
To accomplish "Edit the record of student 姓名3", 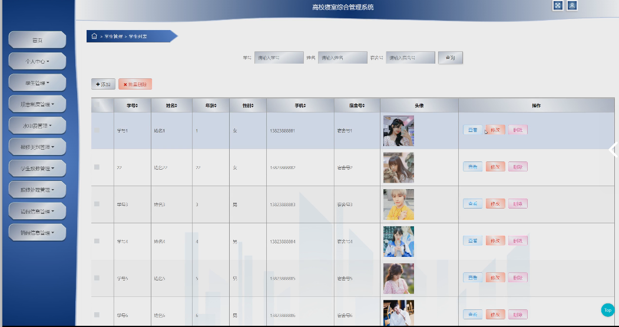I will (495, 204).
